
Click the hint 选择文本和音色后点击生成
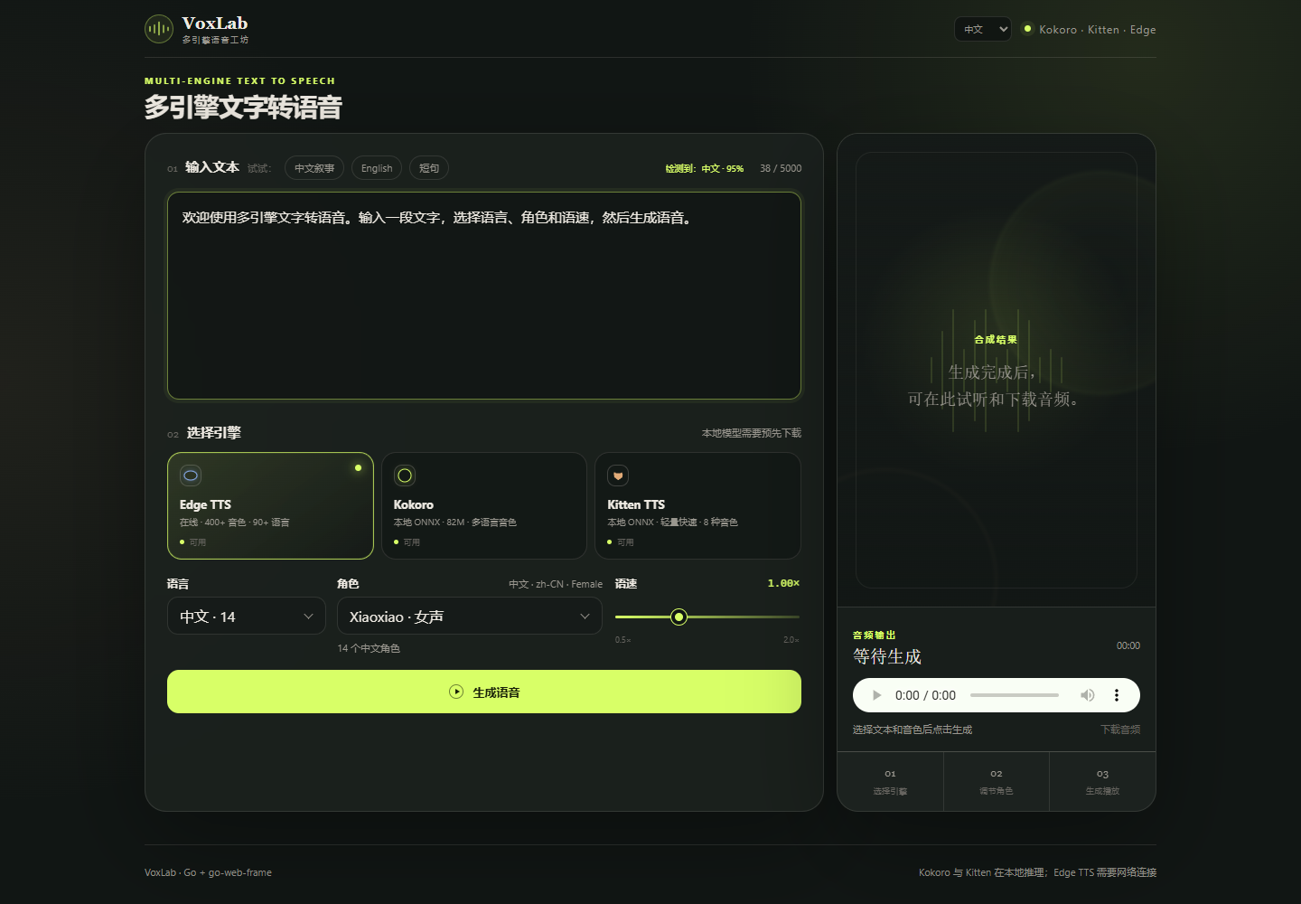coord(913,730)
